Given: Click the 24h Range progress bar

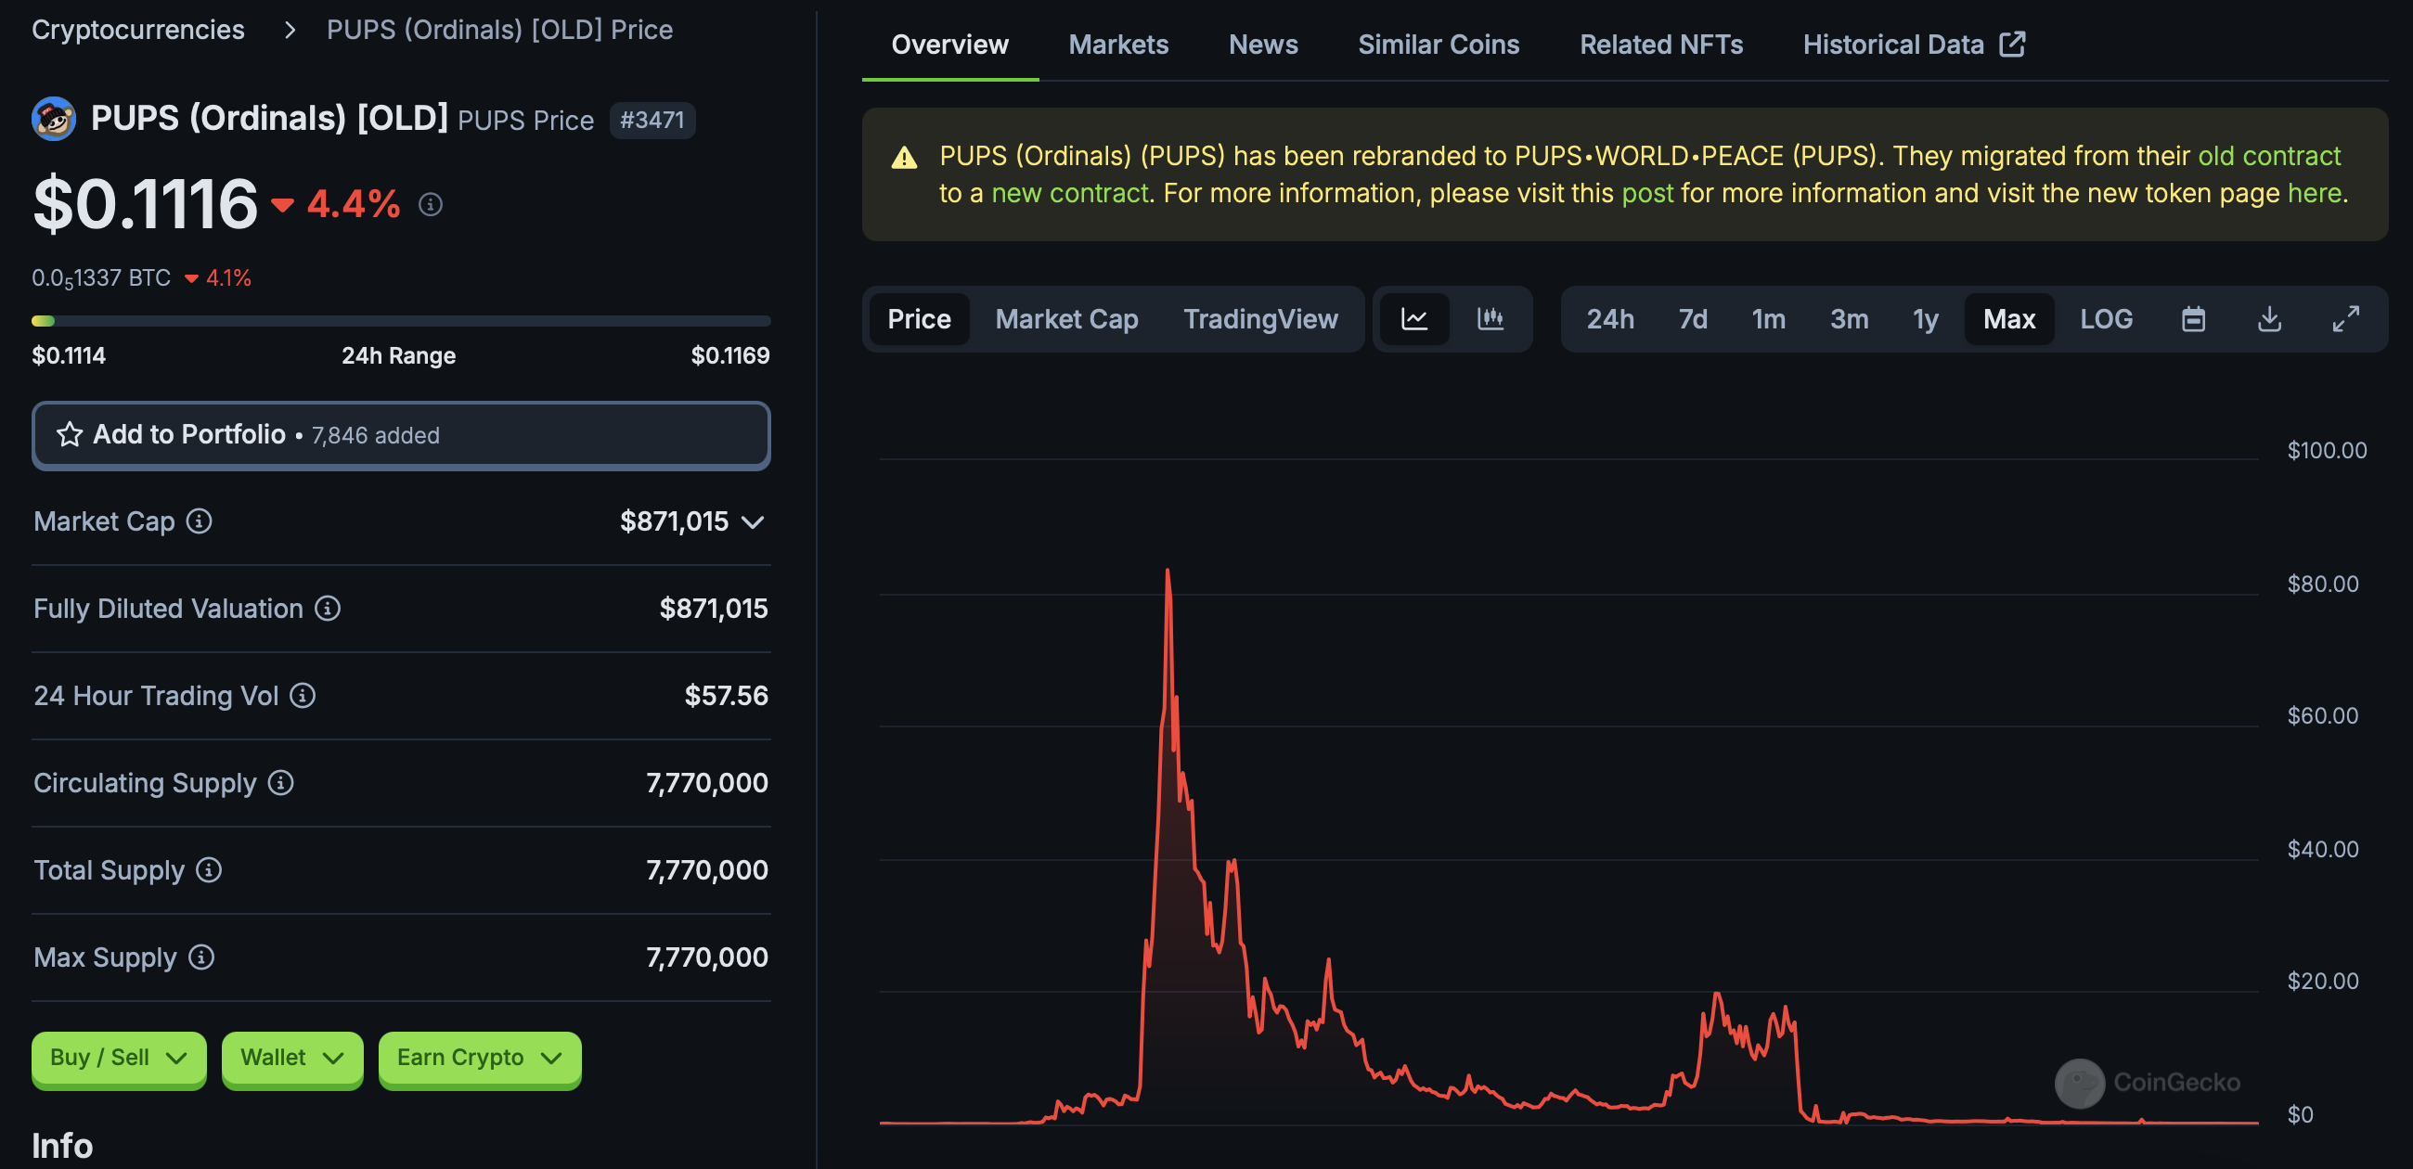Looking at the screenshot, I should click(x=401, y=320).
